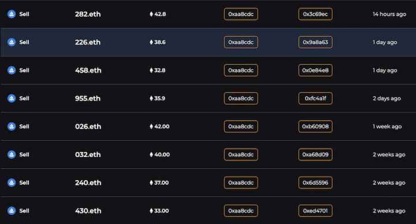Click the 33.00 ETH price for 430.eth

pos(159,211)
